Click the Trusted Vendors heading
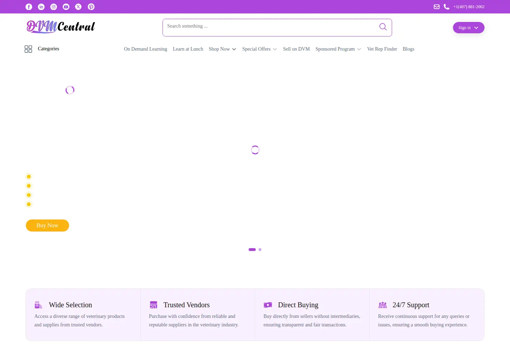 pos(187,305)
